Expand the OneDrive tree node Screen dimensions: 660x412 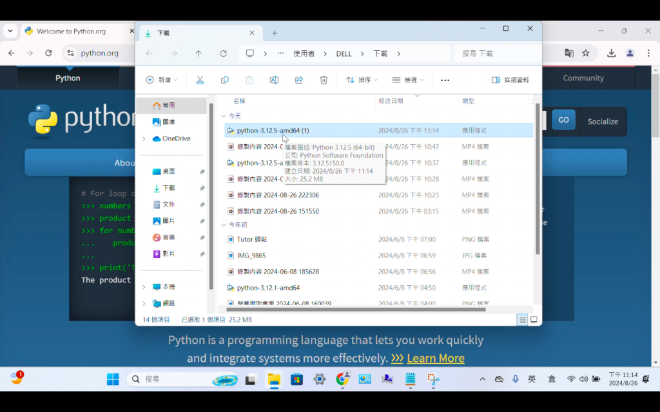click(x=144, y=139)
